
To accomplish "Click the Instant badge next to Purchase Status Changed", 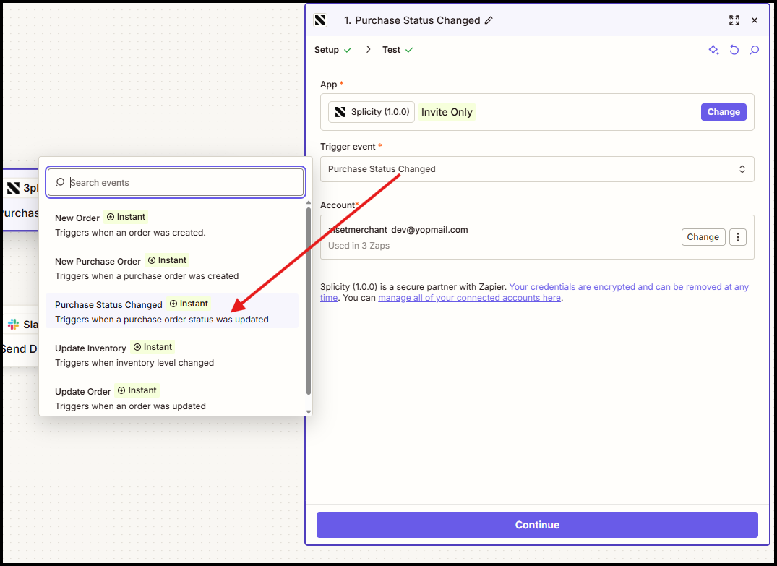I will click(189, 304).
